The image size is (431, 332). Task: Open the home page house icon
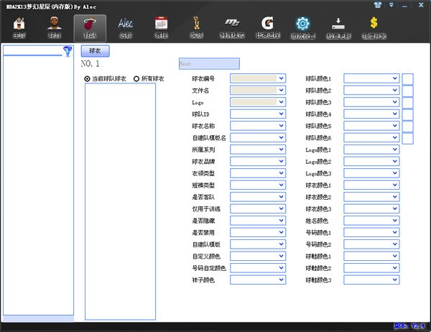pos(20,28)
